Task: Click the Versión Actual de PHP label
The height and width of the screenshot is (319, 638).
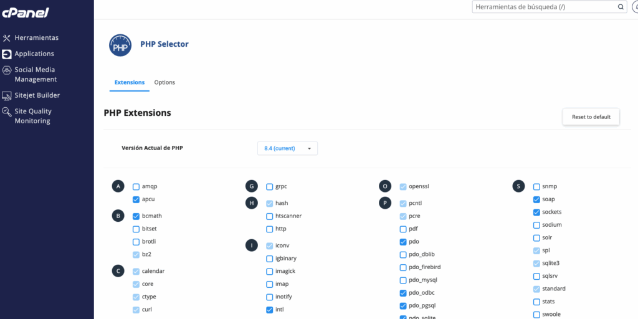Action: (152, 148)
